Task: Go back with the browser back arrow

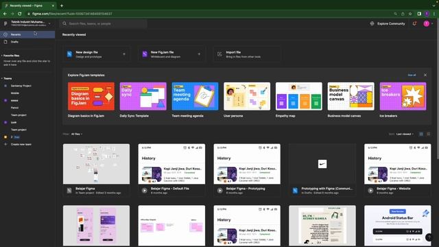Action: (x=5, y=14)
